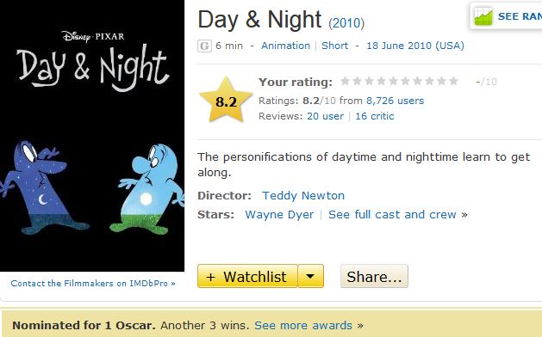Open the 20 user reviews link
This screenshot has width=542, height=337.
(325, 116)
